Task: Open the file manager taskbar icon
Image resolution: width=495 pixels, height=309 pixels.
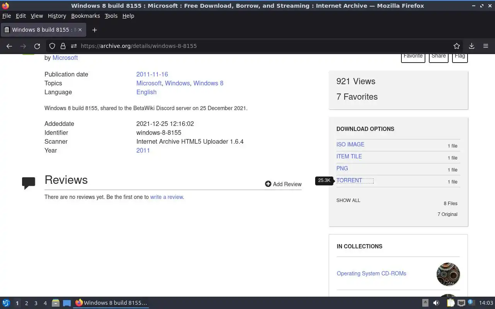Action: pos(56,303)
